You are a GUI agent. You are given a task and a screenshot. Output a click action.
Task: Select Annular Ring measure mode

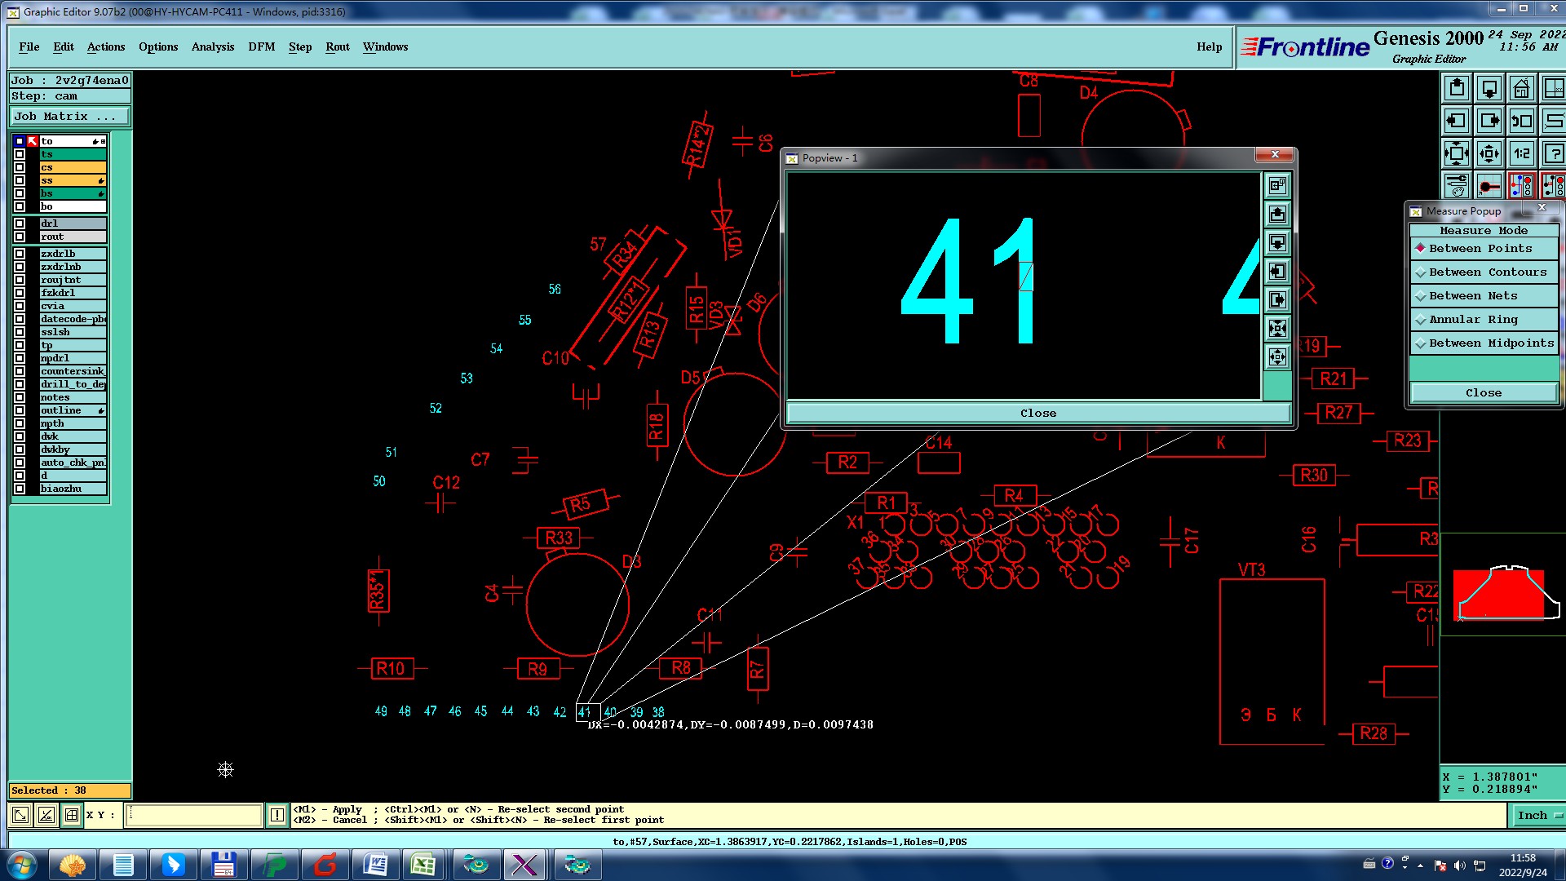(1483, 320)
